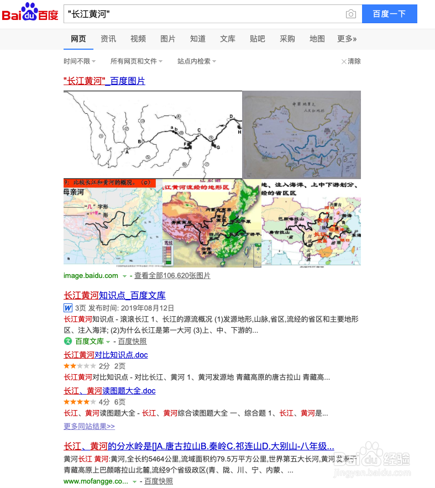
Task: Click the www.mofangge.co... source URL
Action: (x=96, y=481)
